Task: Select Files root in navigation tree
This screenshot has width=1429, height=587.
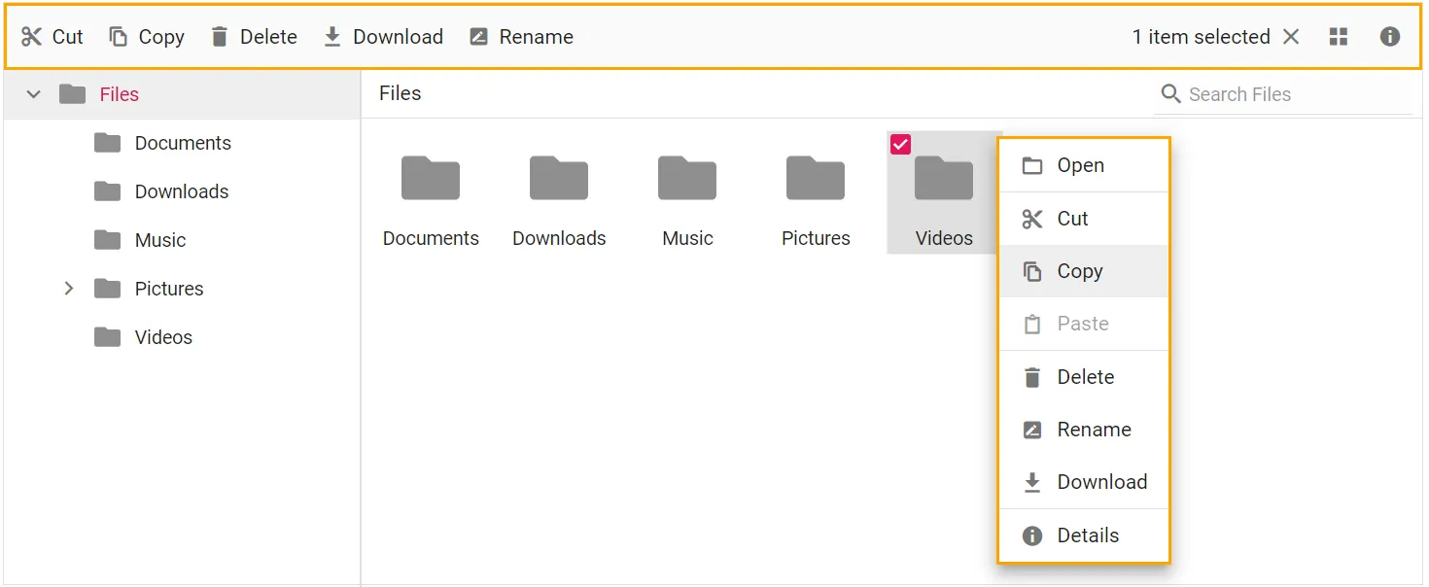Action: click(182, 94)
